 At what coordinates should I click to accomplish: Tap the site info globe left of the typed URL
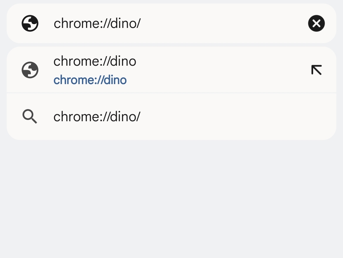[x=30, y=23]
